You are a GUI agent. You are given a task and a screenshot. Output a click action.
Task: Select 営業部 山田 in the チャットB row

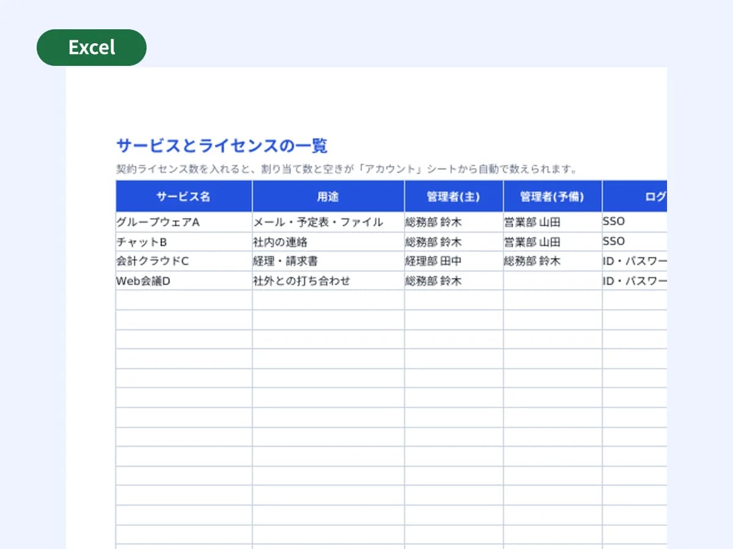click(x=553, y=242)
